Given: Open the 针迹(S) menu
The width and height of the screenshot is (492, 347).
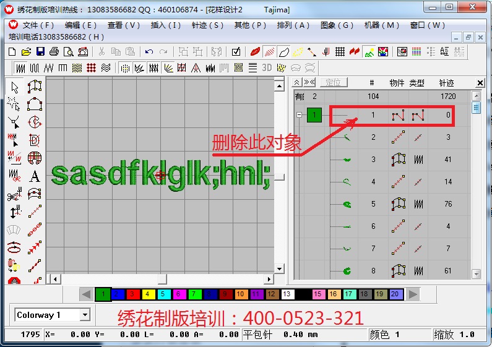Looking at the screenshot, I should click(207, 25).
